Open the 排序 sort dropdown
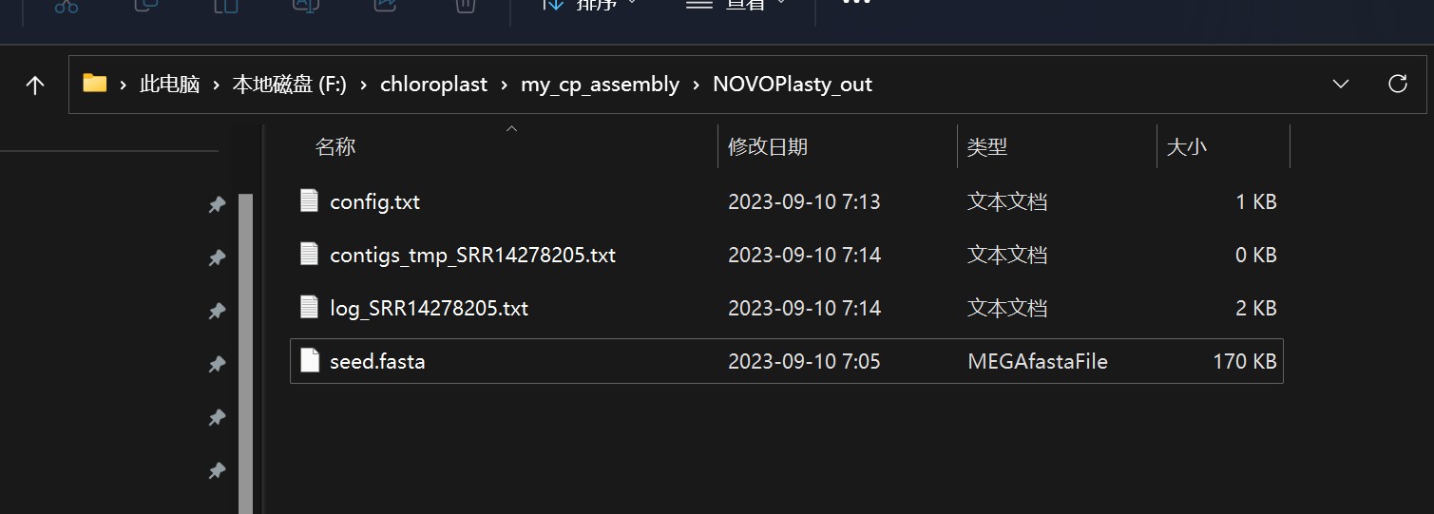Screen dimensions: 1434x514 point(589,5)
